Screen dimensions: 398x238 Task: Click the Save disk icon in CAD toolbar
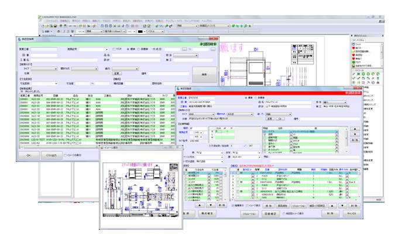coord(55,26)
